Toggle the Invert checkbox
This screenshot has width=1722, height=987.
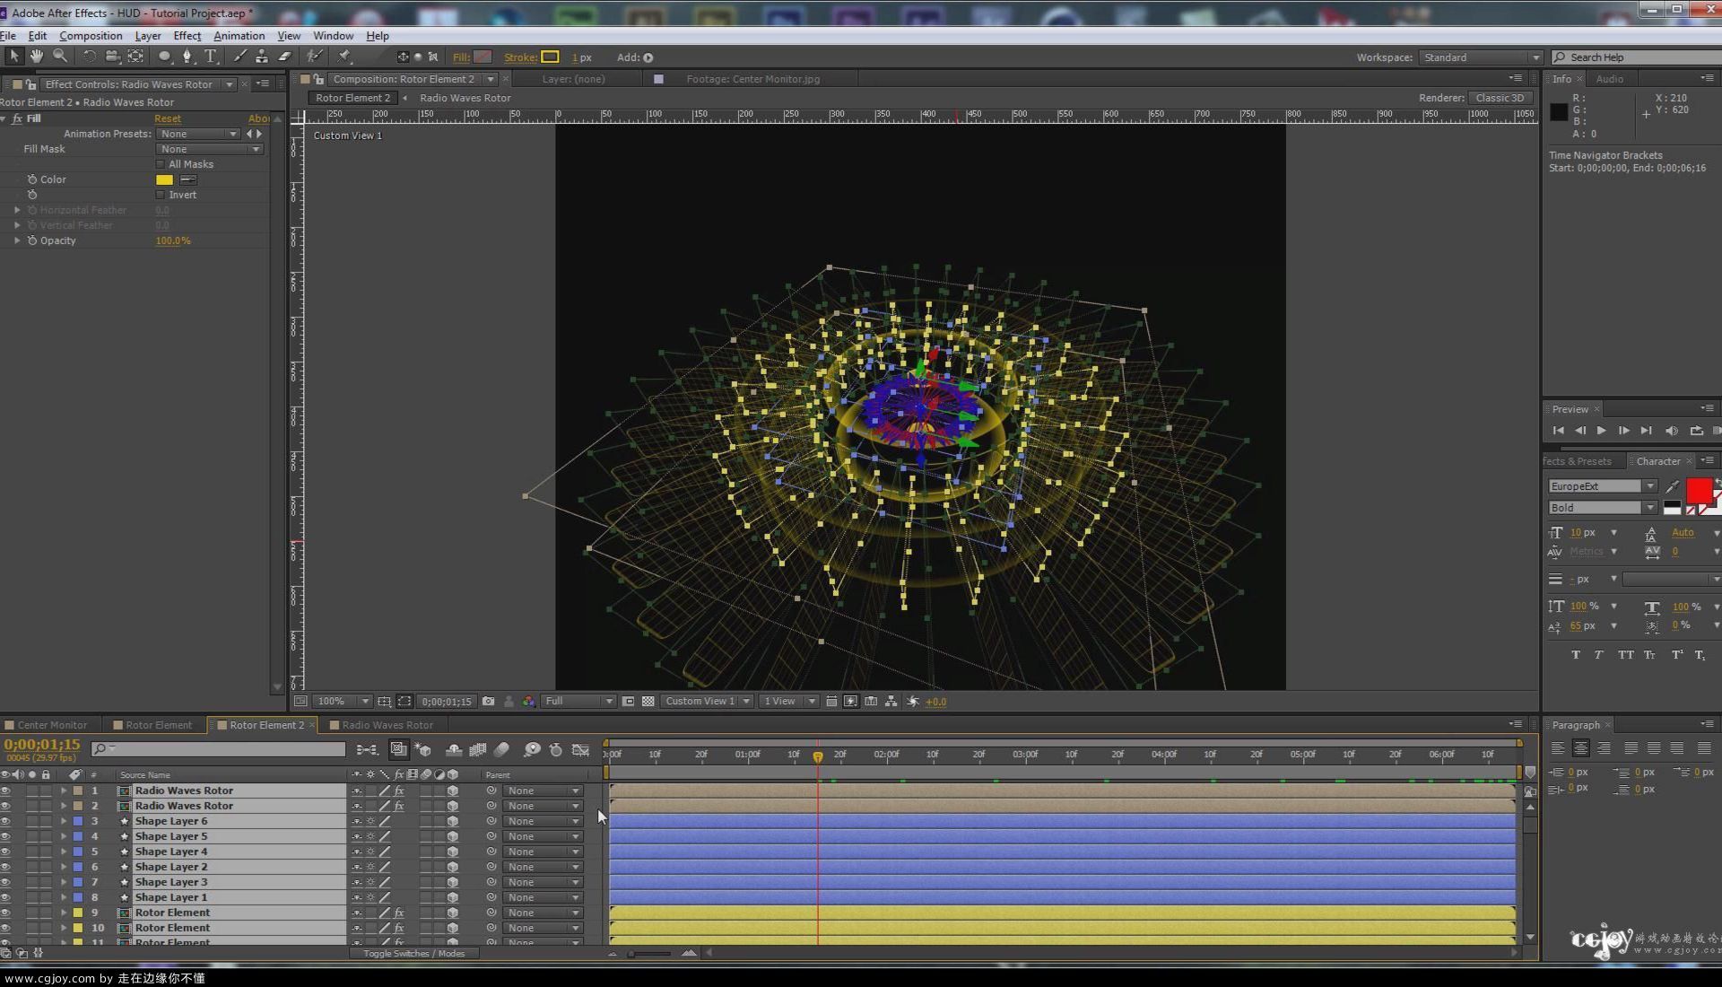[x=161, y=195]
